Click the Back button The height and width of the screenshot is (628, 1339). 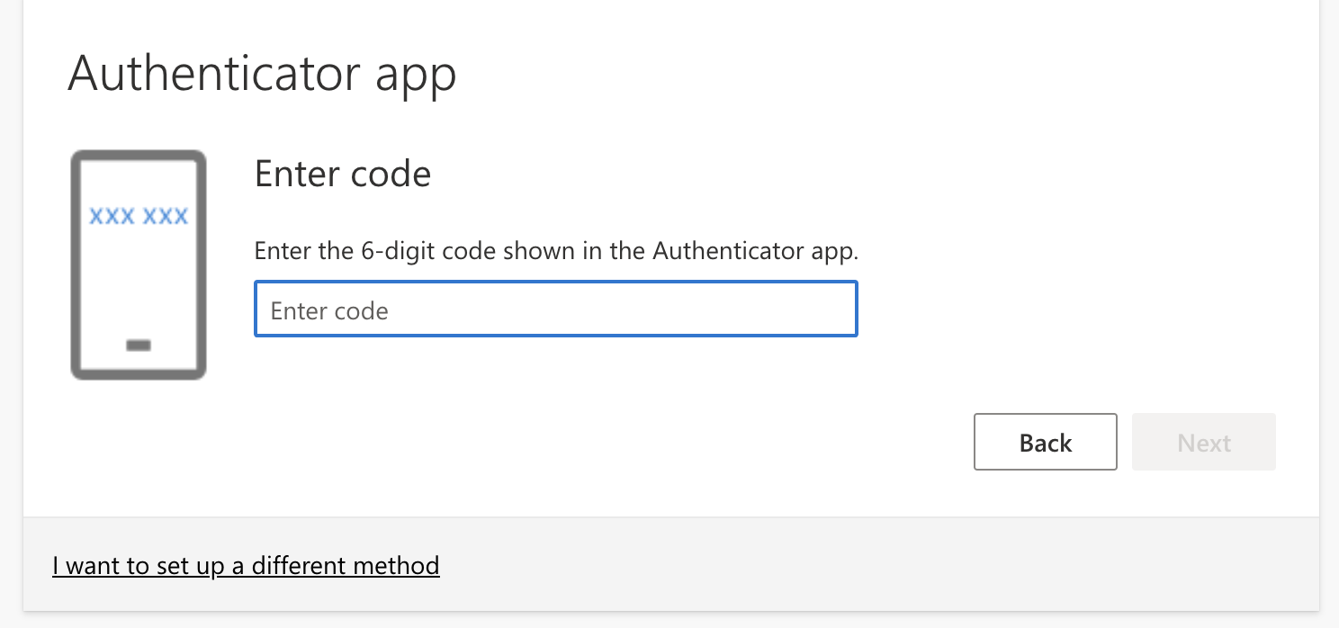point(1045,443)
